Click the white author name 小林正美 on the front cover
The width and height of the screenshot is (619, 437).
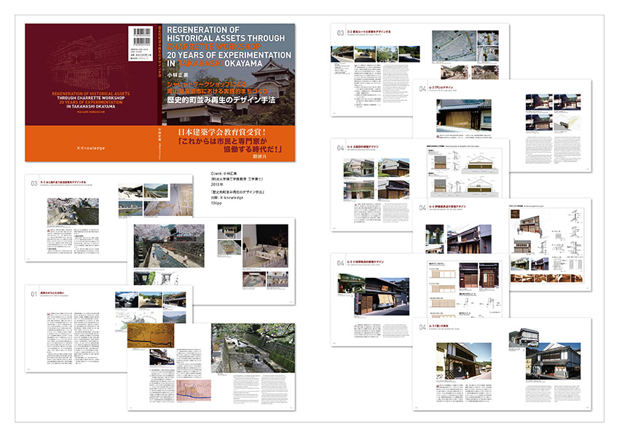coord(178,74)
